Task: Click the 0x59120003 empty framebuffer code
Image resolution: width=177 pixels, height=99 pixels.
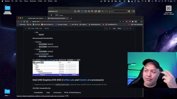Action: [x=43, y=56]
